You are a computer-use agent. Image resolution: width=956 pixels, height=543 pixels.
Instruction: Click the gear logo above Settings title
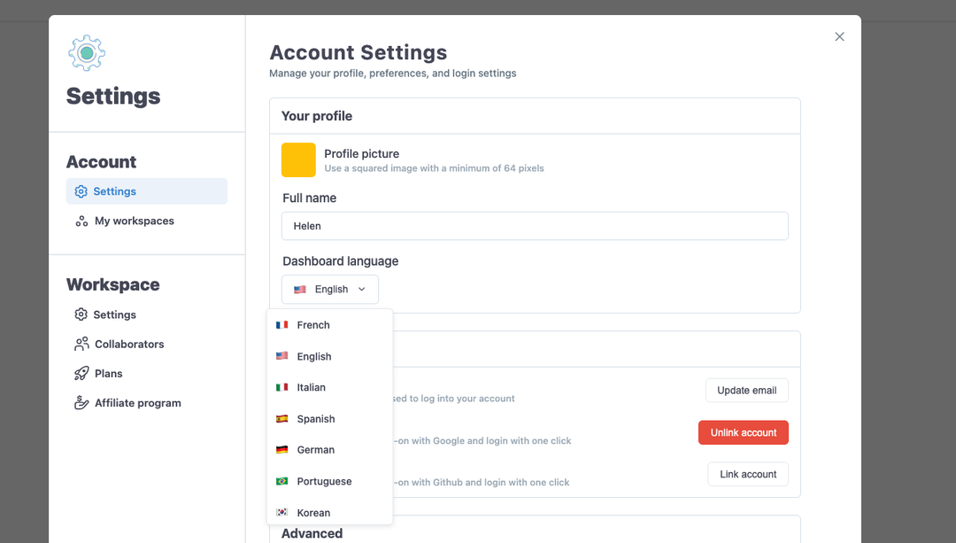point(87,53)
